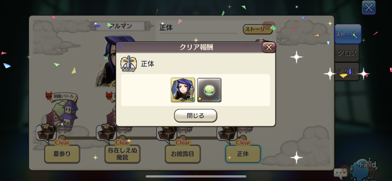Select the green orb reward item
The image size is (392, 181).
tap(209, 90)
